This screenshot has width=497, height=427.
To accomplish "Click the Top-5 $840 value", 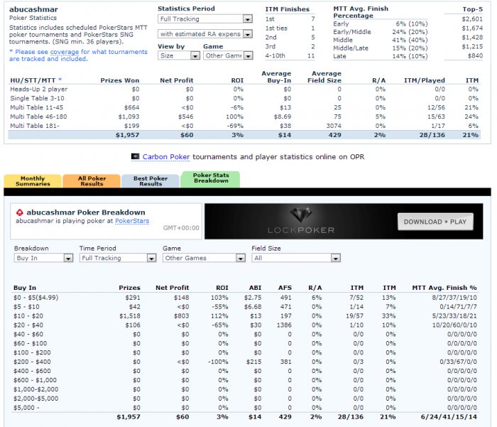I will coord(476,56).
